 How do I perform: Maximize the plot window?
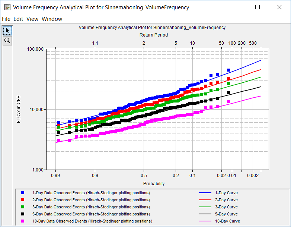tap(258, 7)
